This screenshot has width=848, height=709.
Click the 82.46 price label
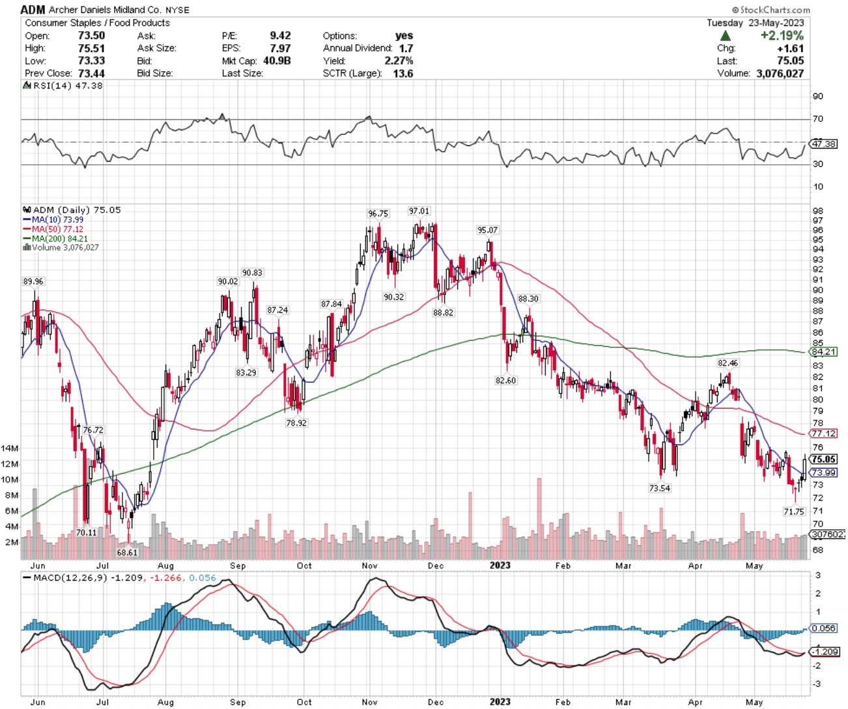(728, 363)
